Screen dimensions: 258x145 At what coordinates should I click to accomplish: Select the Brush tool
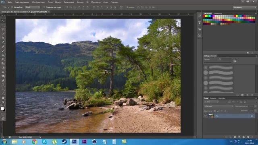[x=3, y=51]
